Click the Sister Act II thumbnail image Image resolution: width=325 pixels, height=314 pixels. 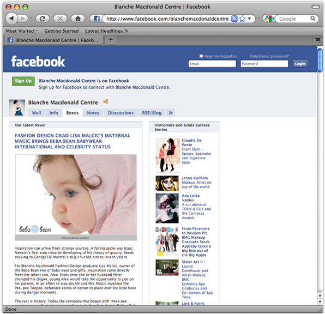[x=167, y=267]
